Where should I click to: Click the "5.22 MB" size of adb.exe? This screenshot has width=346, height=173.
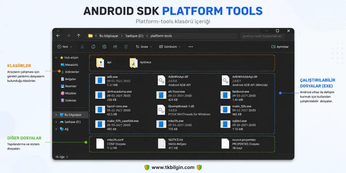point(112,85)
